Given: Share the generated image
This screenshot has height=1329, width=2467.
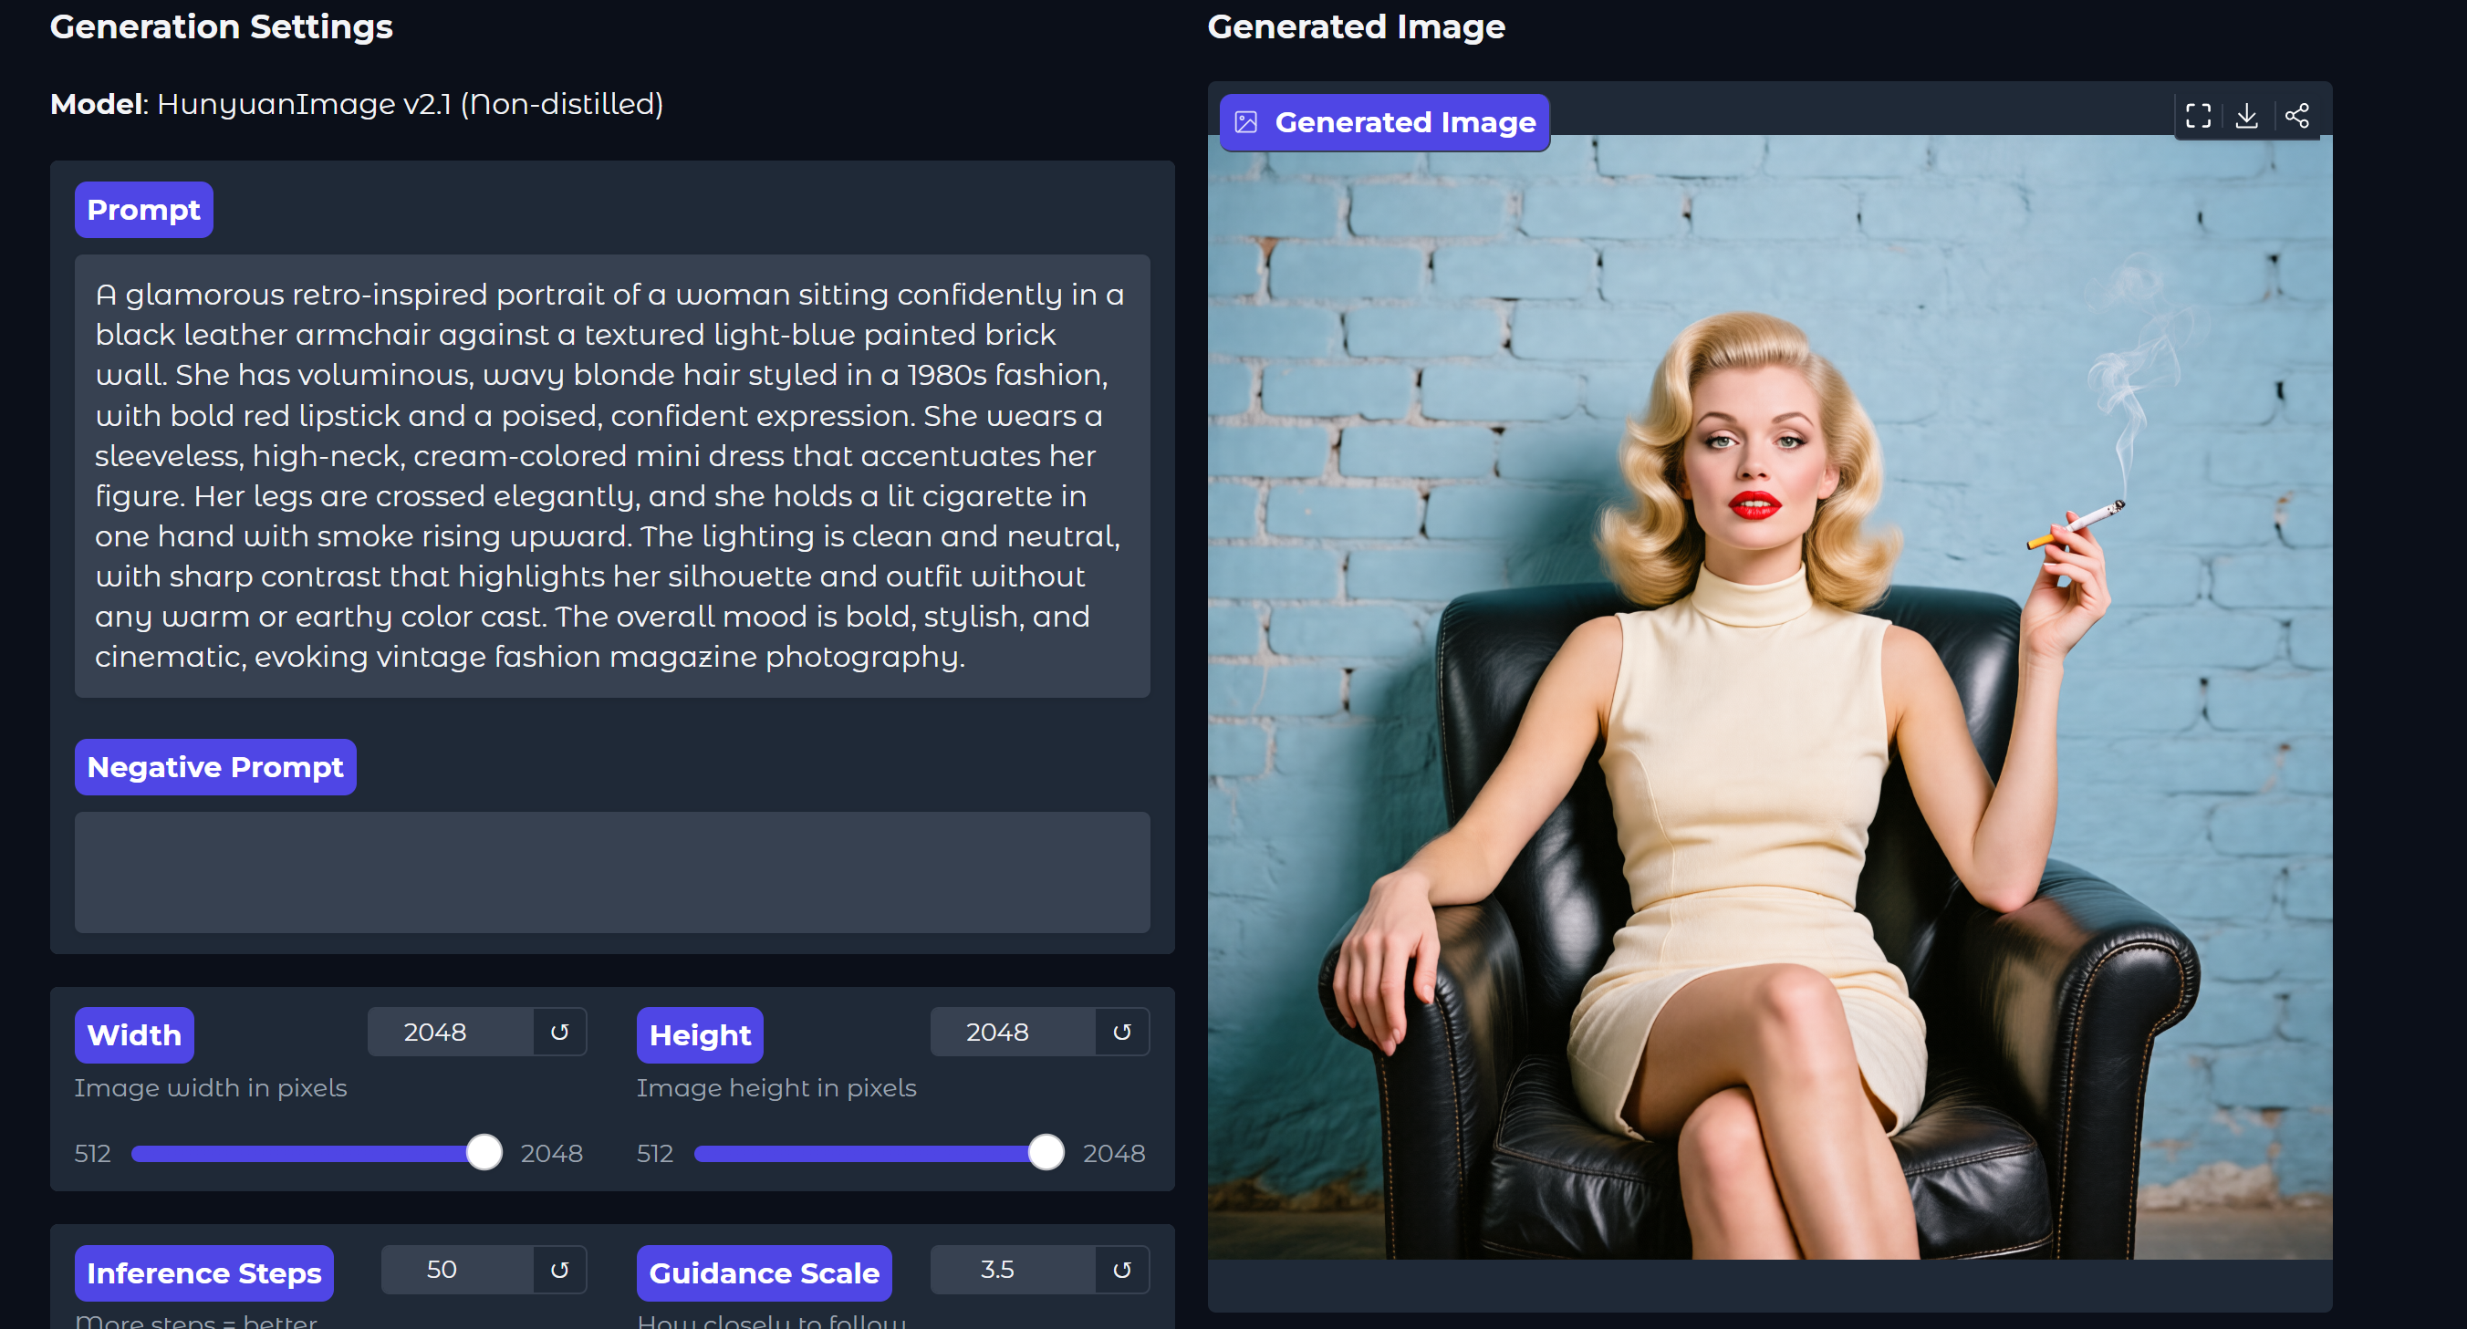Looking at the screenshot, I should tap(2296, 116).
